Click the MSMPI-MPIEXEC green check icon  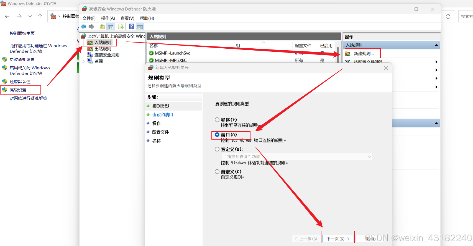151,60
